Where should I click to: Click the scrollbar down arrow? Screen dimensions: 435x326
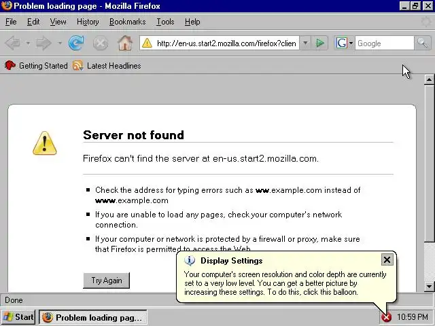429,287
